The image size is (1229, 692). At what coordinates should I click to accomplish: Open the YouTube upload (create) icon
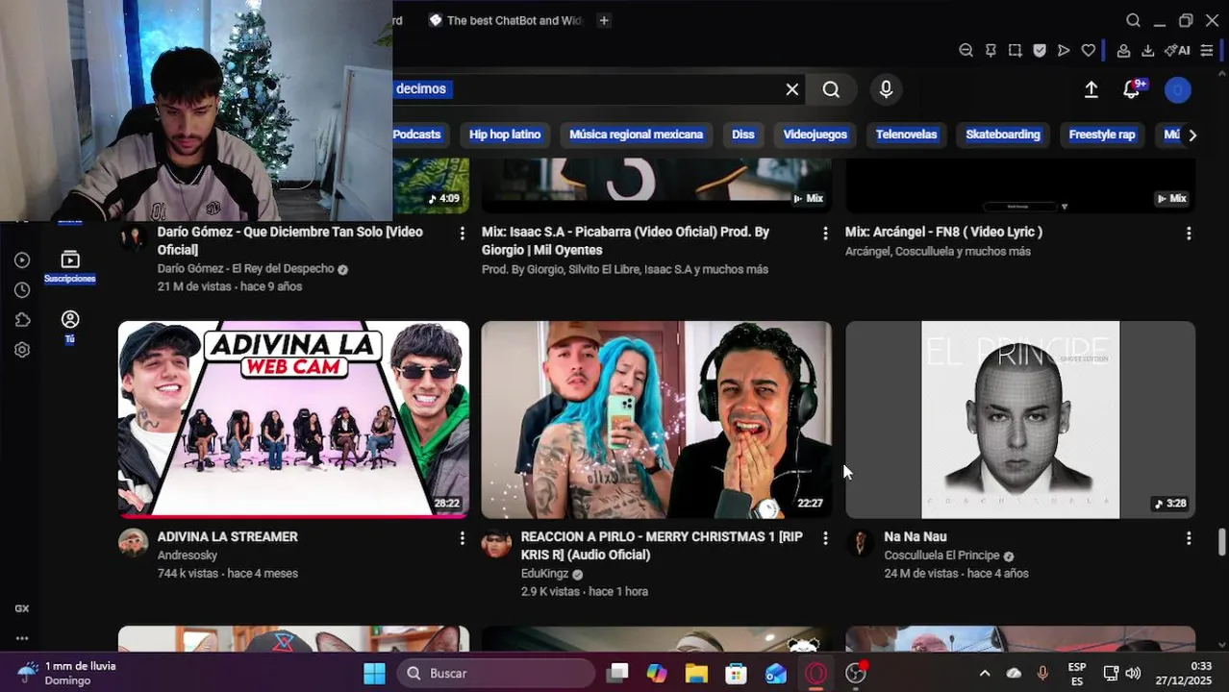[1091, 89]
